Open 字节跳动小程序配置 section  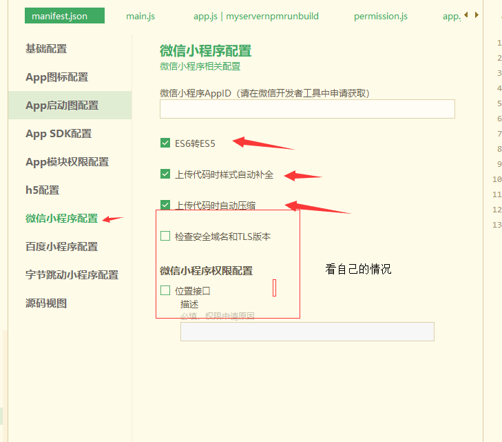coord(72,274)
